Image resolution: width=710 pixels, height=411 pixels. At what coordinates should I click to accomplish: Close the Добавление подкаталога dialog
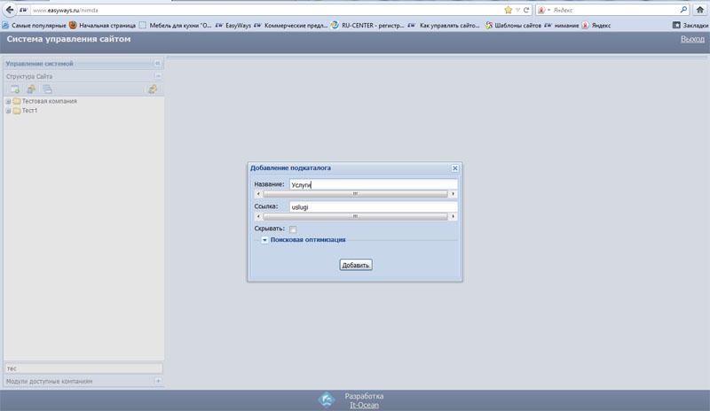tap(455, 168)
